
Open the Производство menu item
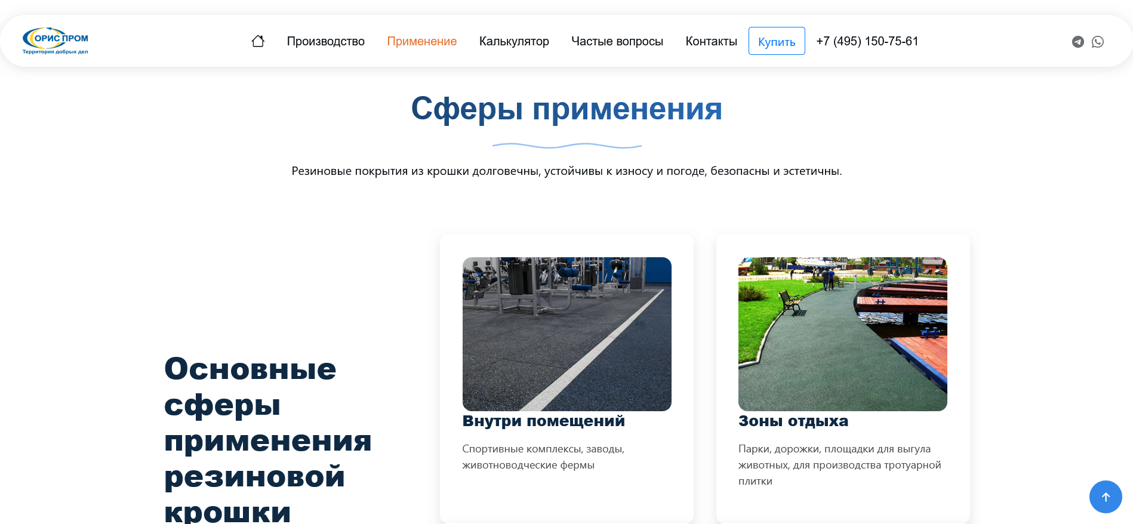point(325,41)
